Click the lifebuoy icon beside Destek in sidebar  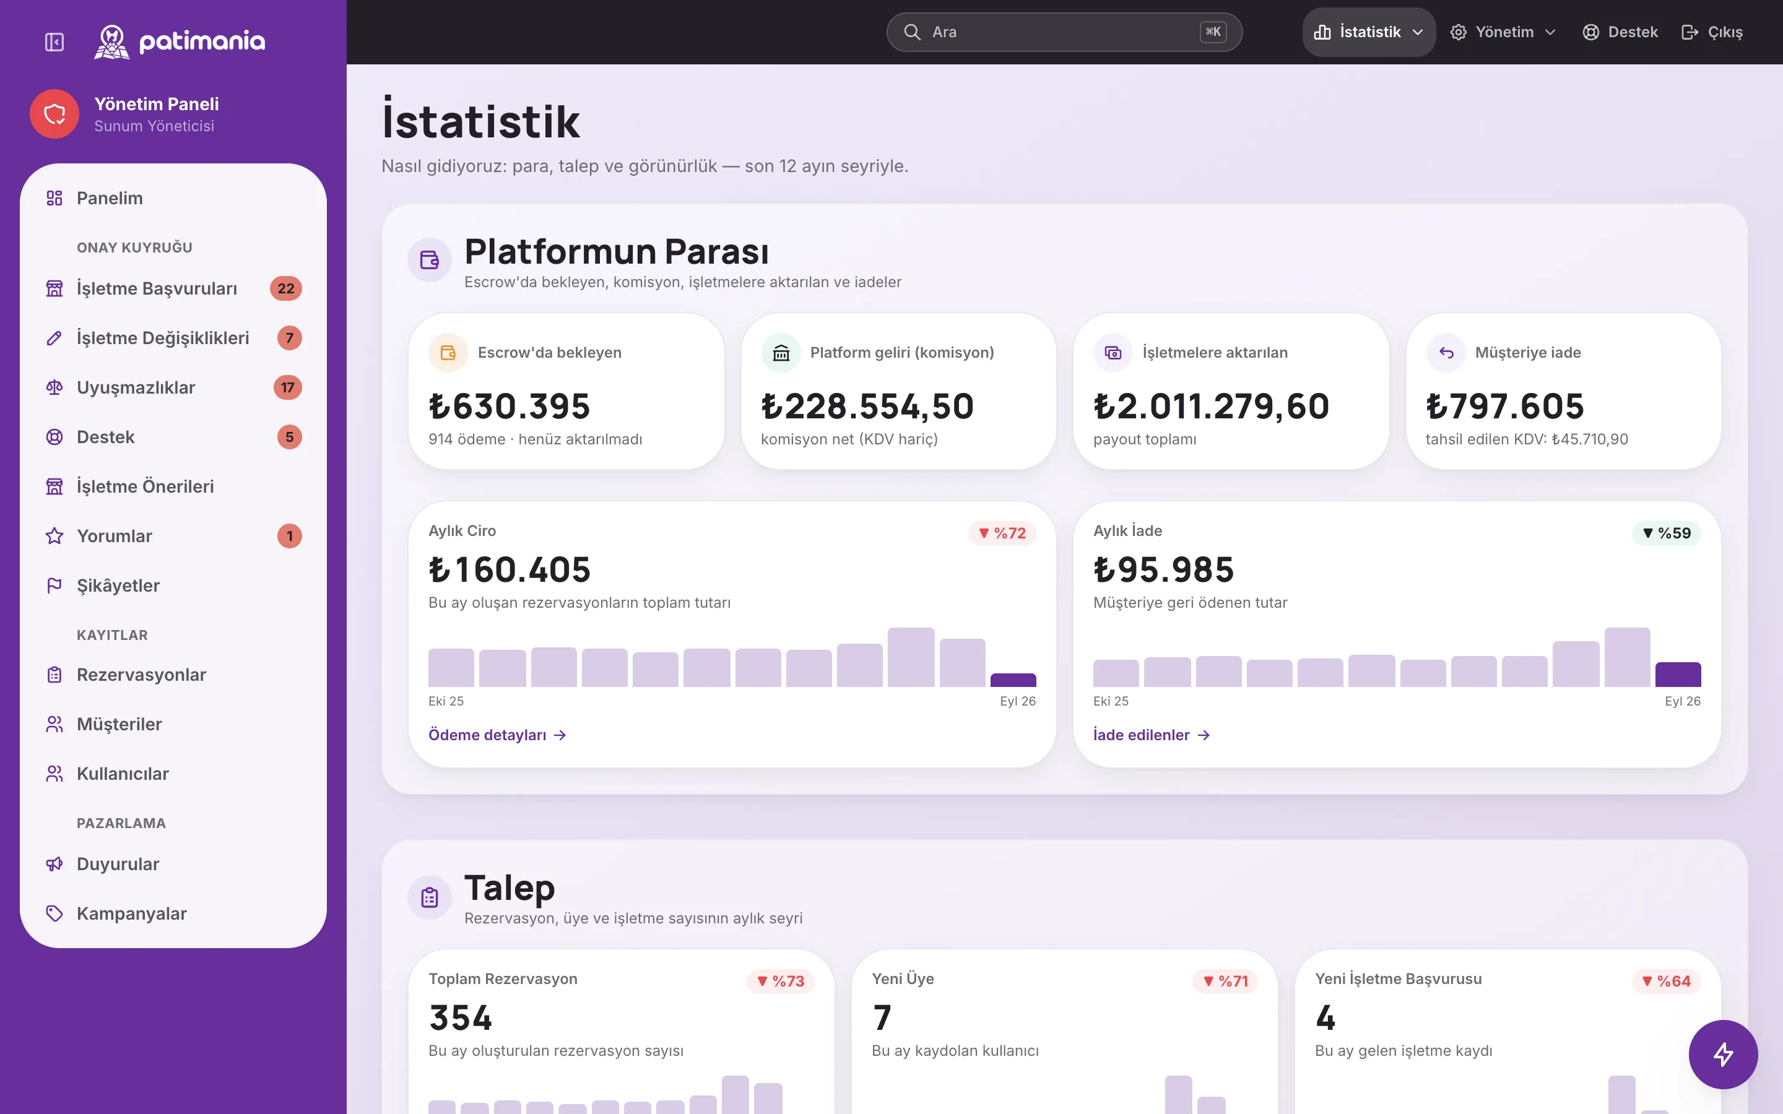pyautogui.click(x=54, y=437)
